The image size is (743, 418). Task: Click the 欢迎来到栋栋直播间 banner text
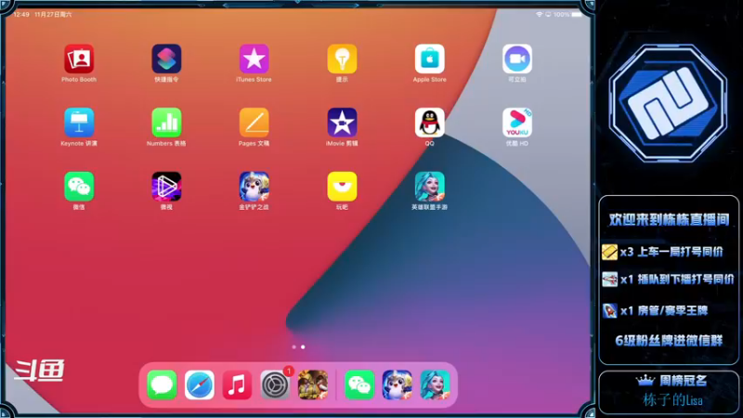[669, 219]
